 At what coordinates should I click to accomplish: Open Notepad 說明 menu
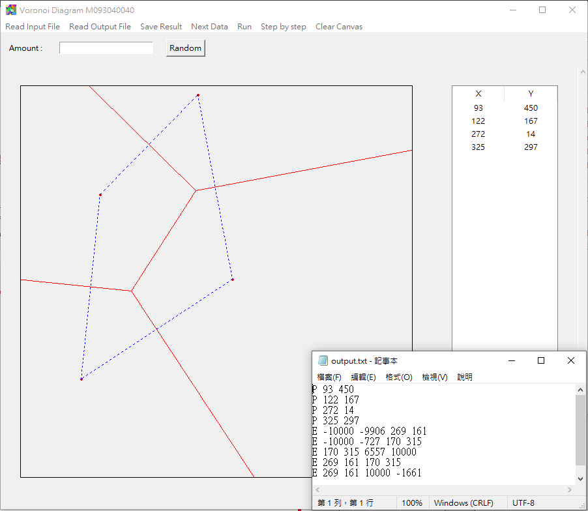point(465,377)
